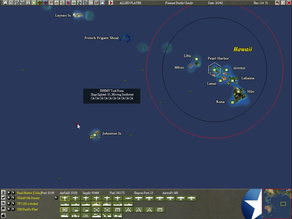Click the single yellow ship toolbar icon

click(57, 3)
